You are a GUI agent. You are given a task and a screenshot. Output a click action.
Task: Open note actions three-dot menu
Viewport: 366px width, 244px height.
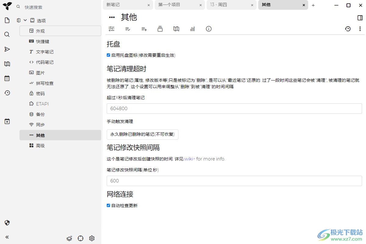360,29
